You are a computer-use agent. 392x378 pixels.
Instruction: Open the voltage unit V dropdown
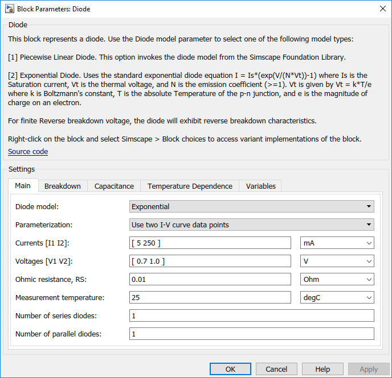[x=337, y=261]
